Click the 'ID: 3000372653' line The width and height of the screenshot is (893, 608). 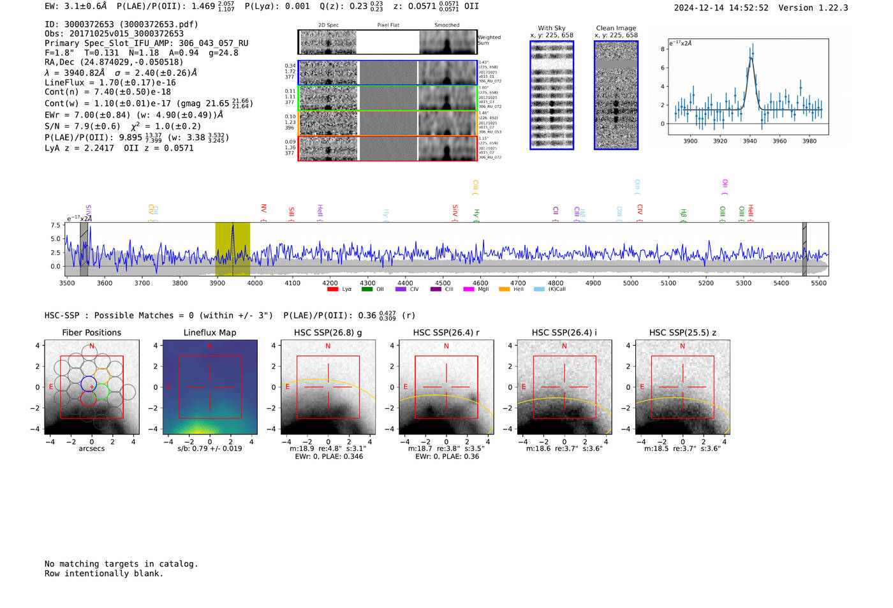pos(121,24)
